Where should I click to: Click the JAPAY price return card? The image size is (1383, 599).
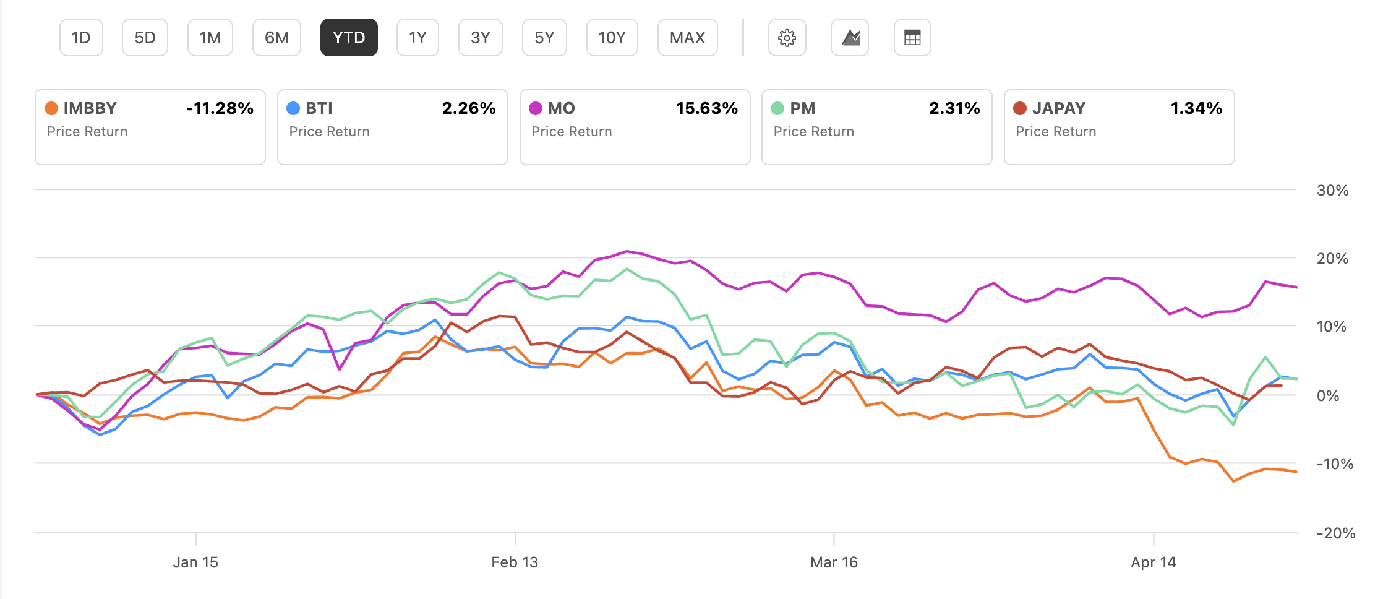[1120, 127]
